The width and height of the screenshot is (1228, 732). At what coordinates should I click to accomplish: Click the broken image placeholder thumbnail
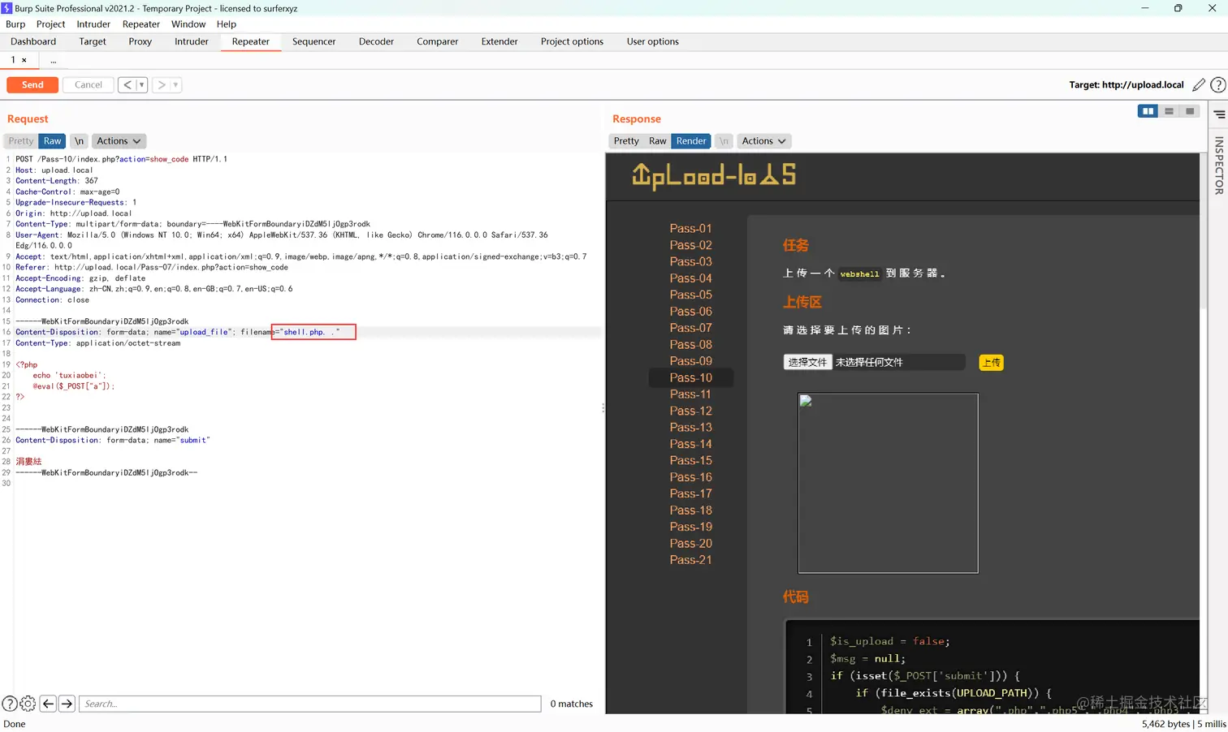click(x=889, y=484)
